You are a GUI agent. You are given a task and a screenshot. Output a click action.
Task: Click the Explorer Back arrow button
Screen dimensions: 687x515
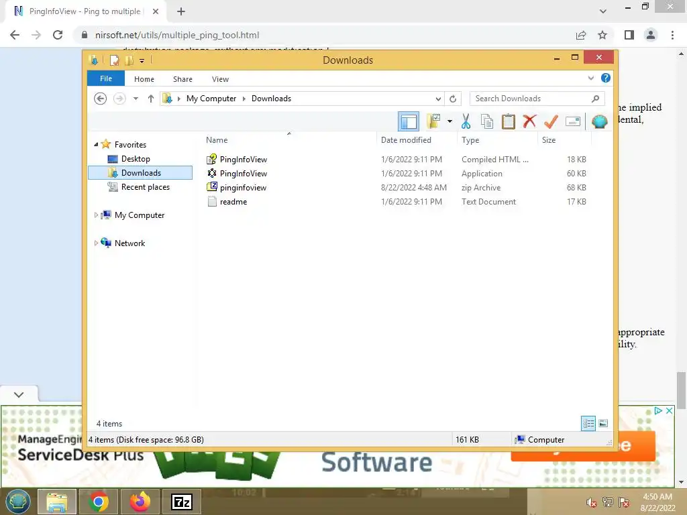tap(101, 99)
